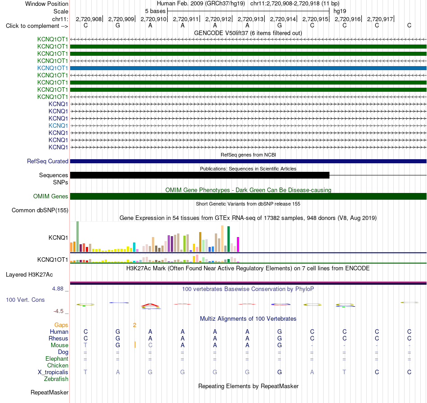Open 'Short Genetic Variants from dbSNP release 155' title

point(248,204)
